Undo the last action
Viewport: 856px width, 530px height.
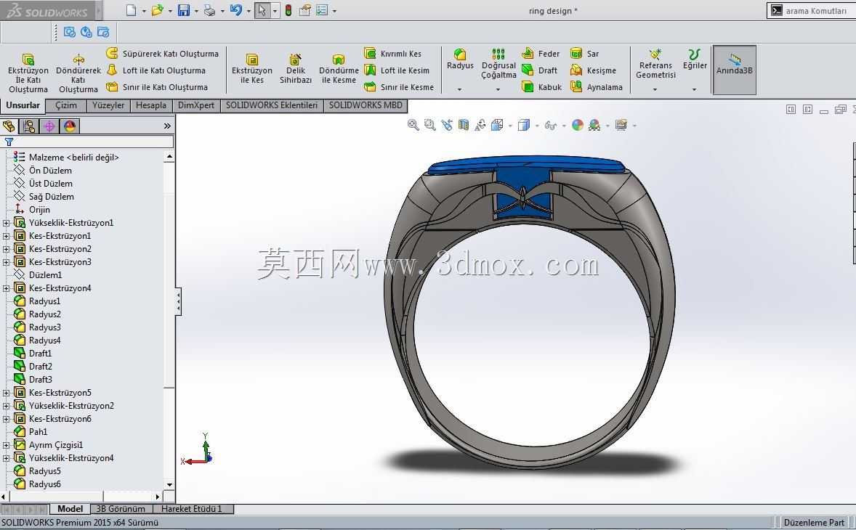click(x=236, y=10)
